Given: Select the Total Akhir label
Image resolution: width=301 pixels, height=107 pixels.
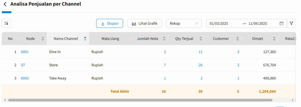Looking at the screenshot, I should click(120, 91).
